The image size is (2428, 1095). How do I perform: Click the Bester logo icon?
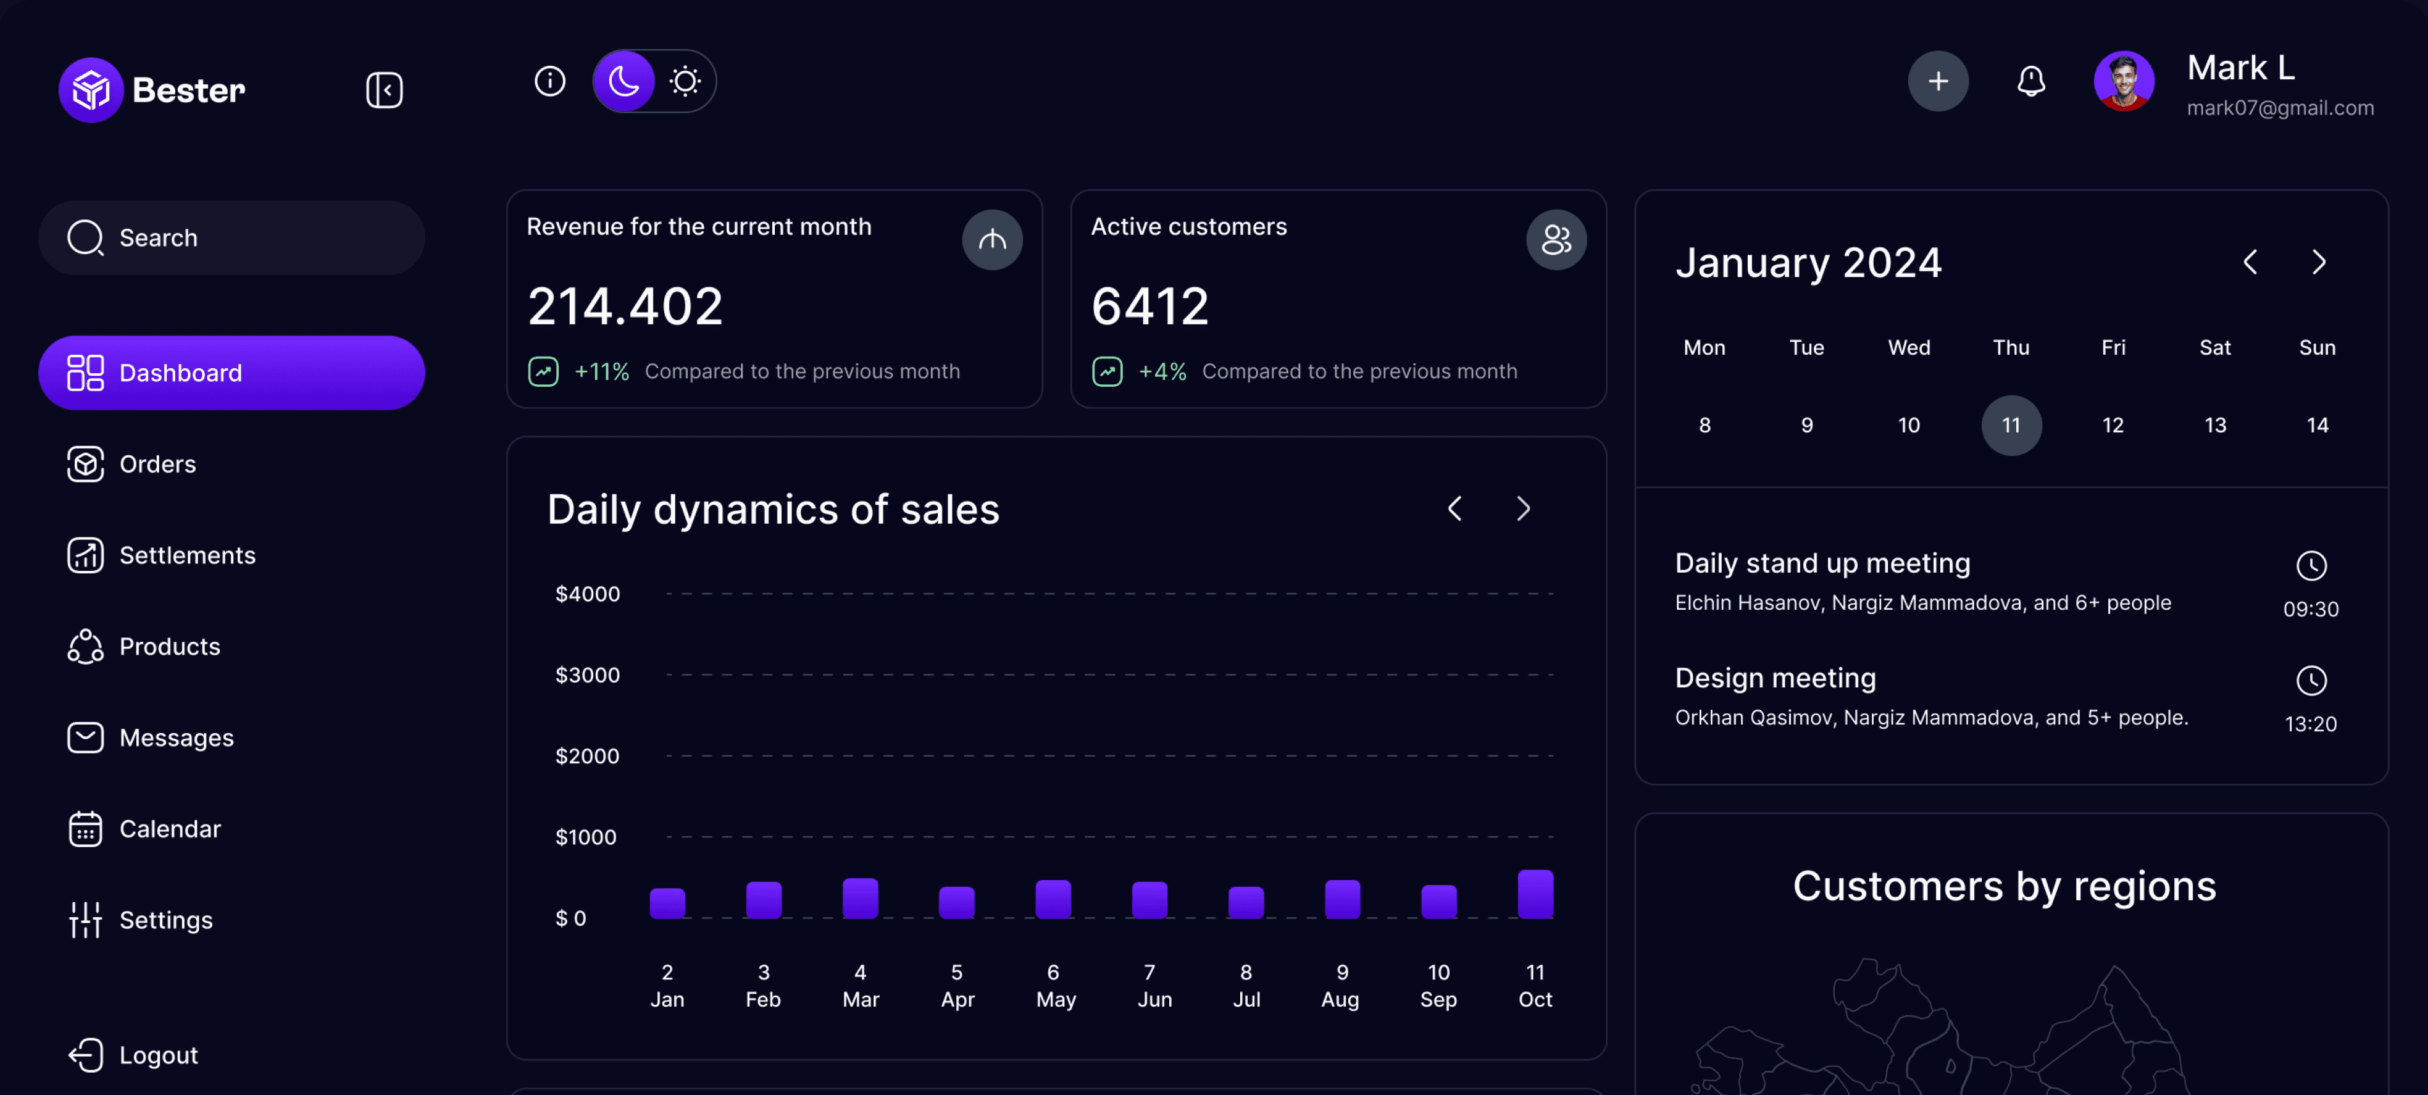click(91, 91)
